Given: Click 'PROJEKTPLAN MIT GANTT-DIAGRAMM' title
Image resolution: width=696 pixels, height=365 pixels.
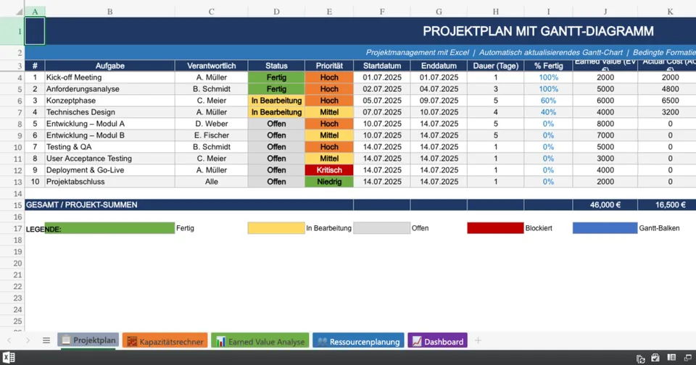Looking at the screenshot, I should [x=538, y=31].
